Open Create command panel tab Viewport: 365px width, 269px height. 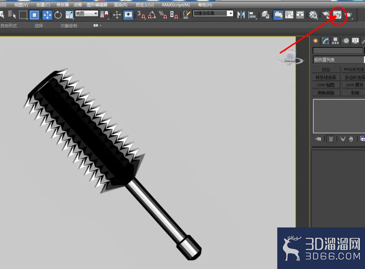[316, 41]
